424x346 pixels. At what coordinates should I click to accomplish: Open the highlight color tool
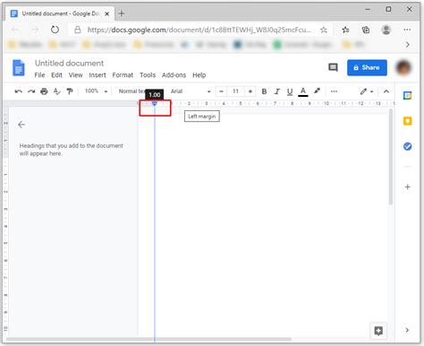click(317, 91)
